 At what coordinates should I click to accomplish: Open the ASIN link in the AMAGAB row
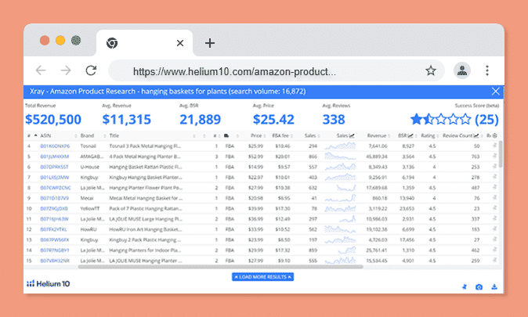[x=55, y=157]
